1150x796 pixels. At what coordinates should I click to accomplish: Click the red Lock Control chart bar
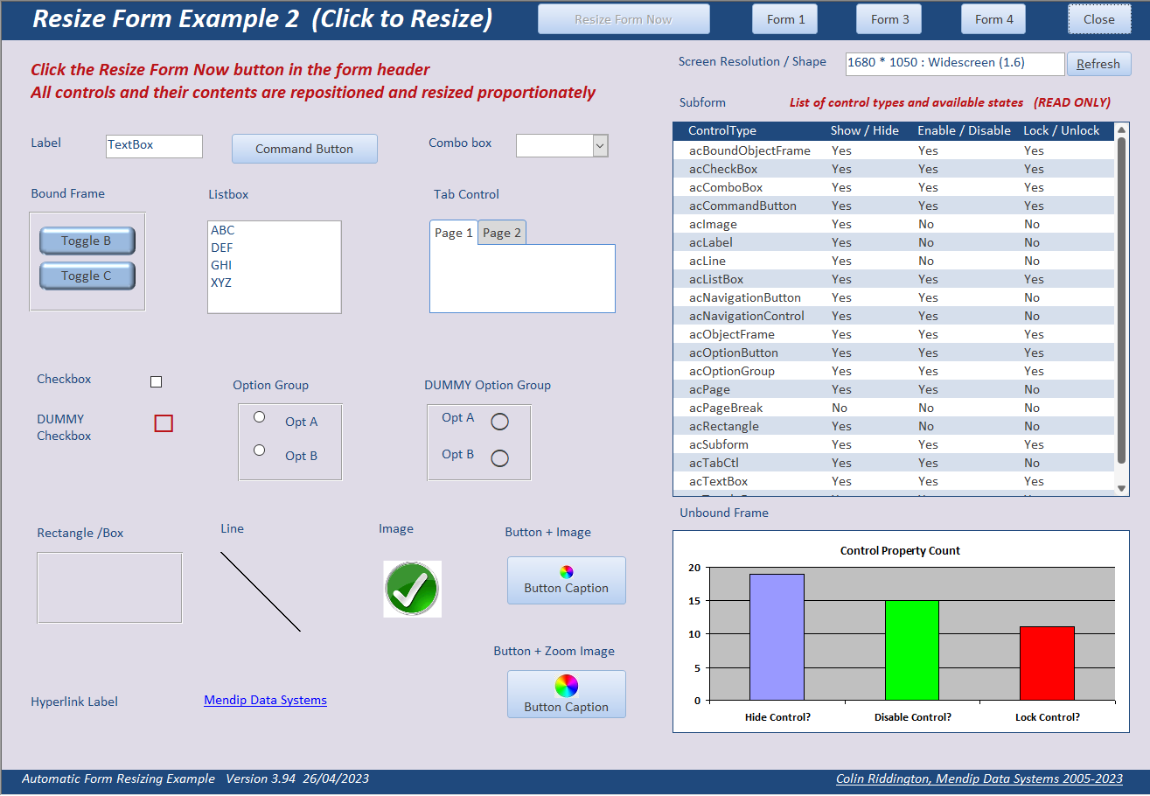(1048, 663)
